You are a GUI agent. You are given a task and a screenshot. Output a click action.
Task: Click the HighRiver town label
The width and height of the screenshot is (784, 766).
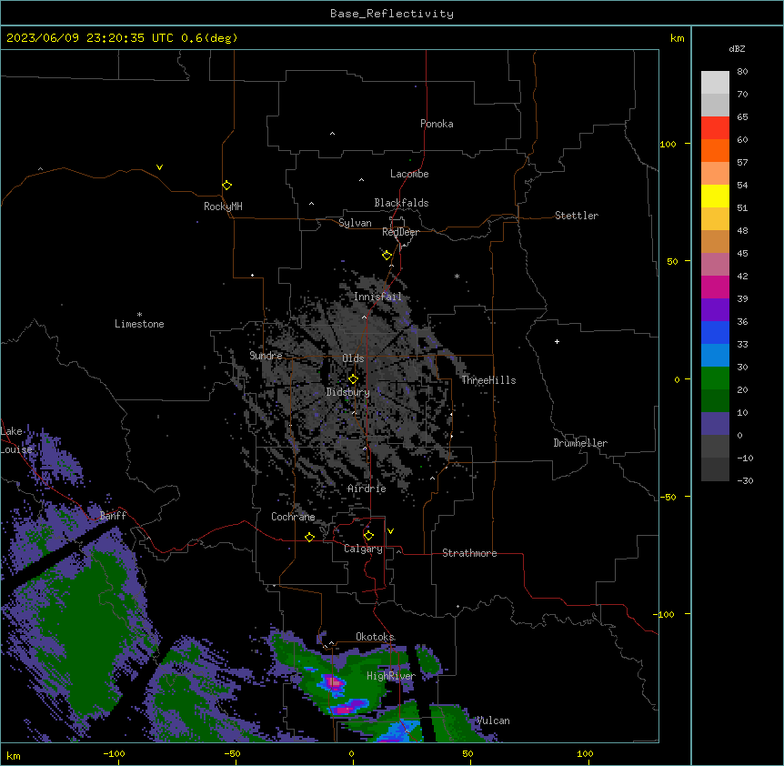click(390, 676)
